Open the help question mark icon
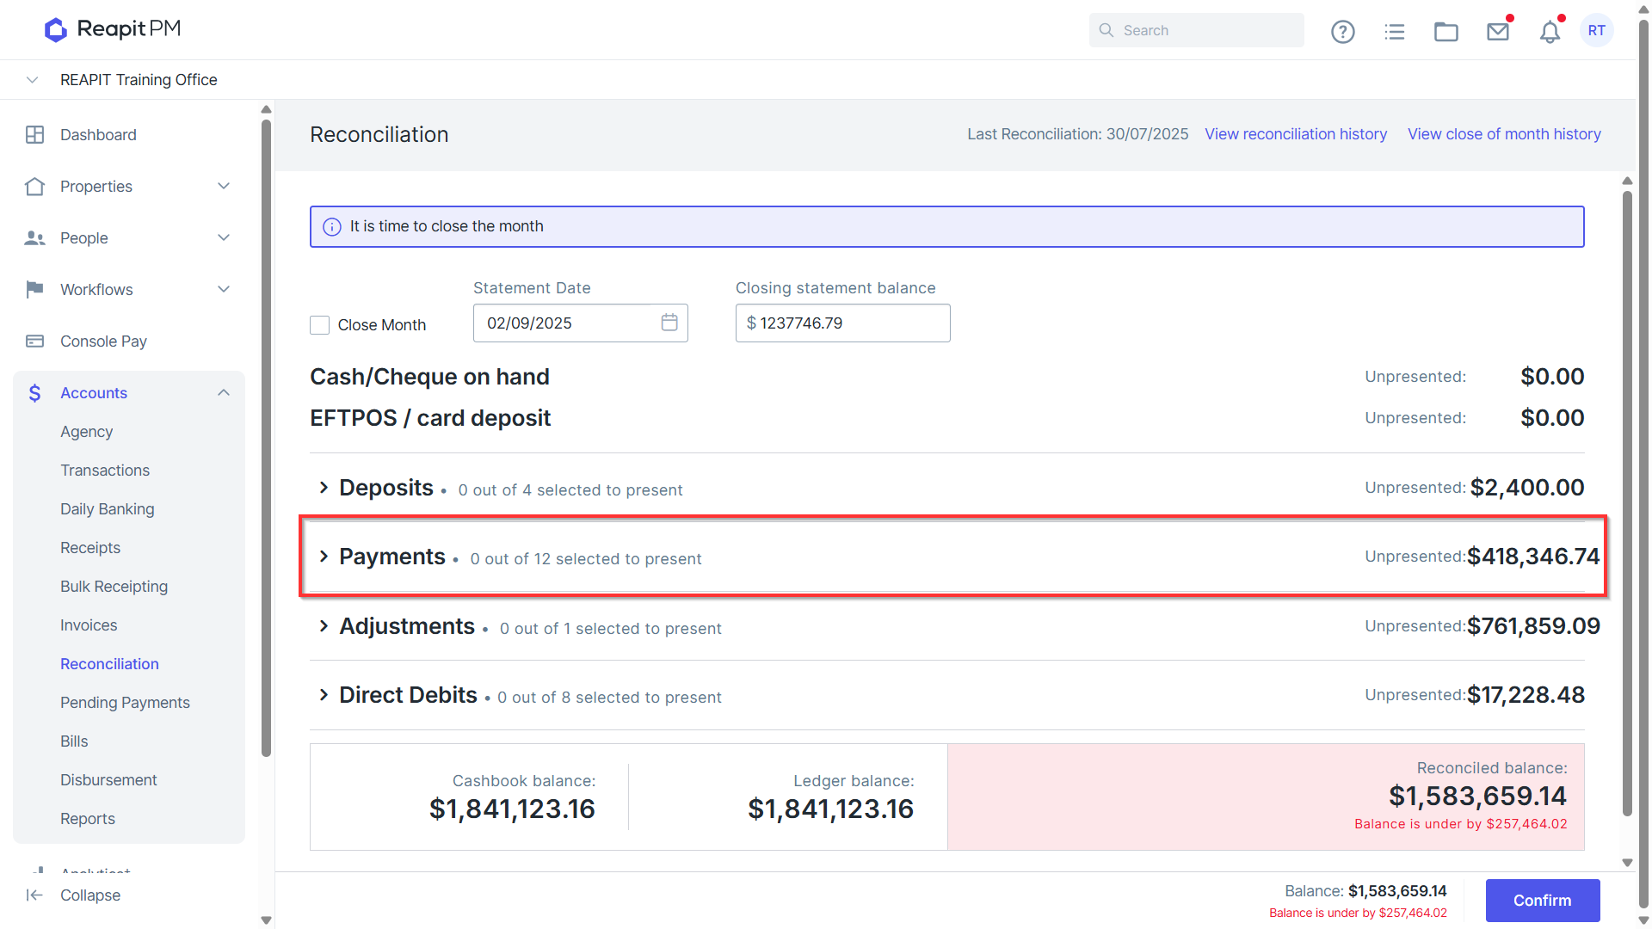Image resolution: width=1652 pixels, height=929 pixels. tap(1342, 31)
